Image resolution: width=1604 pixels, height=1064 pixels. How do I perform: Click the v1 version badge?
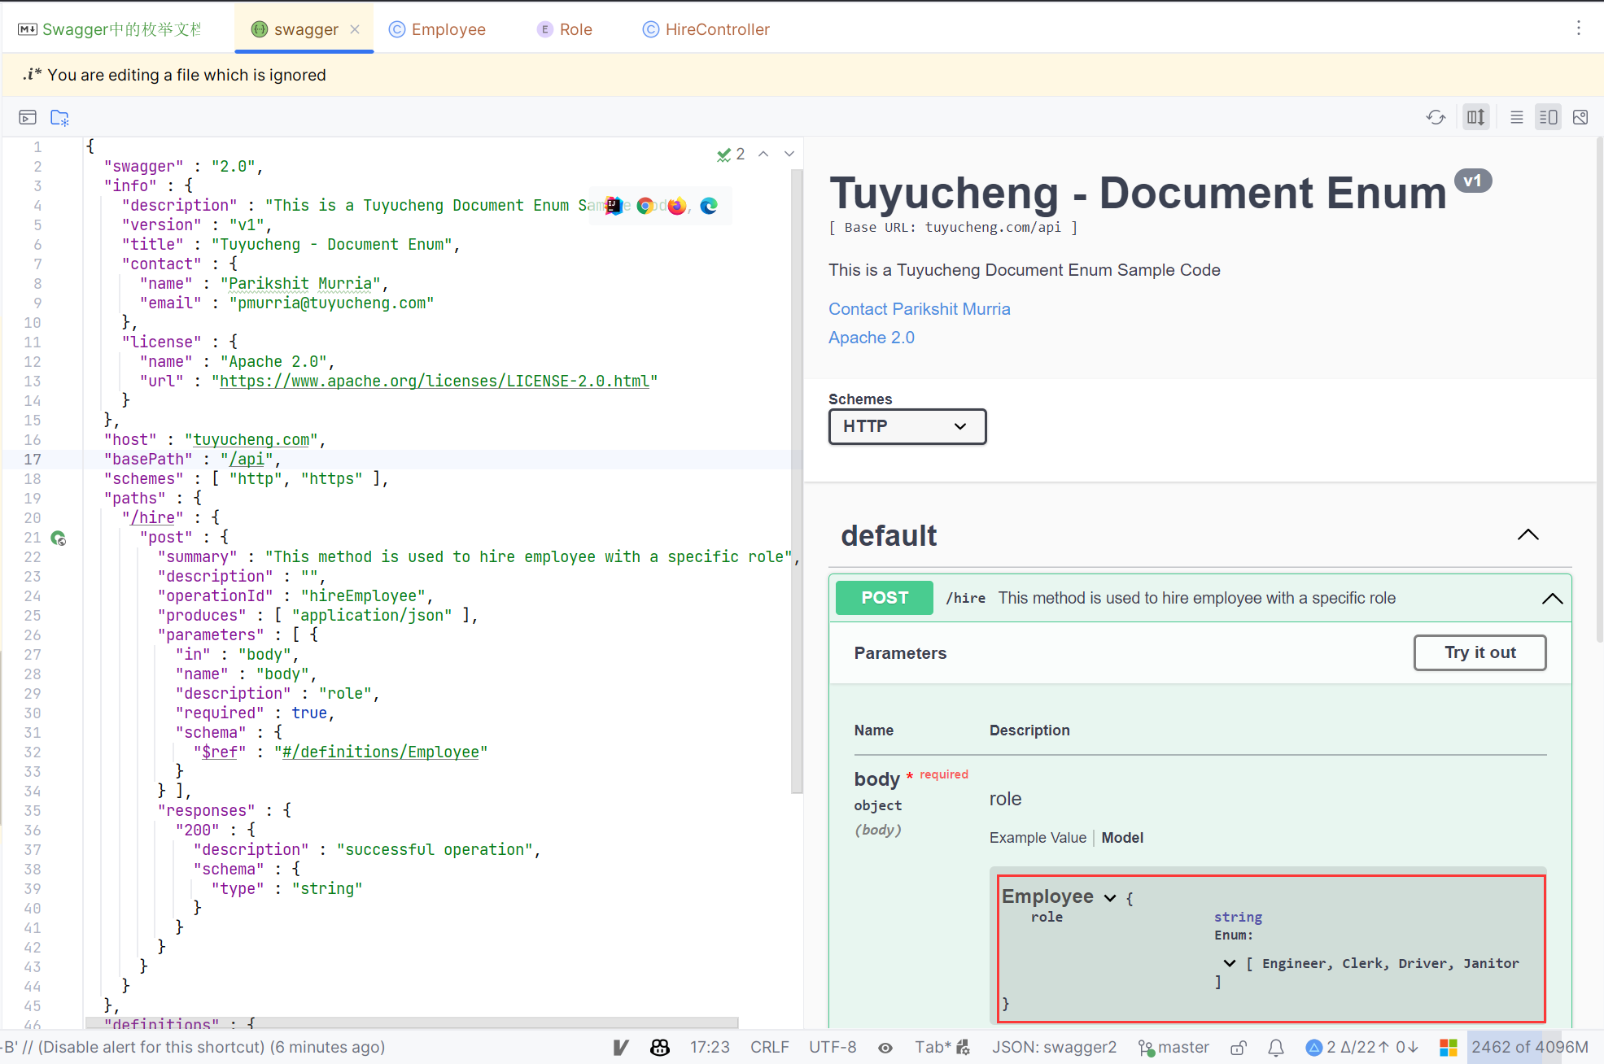point(1473,181)
